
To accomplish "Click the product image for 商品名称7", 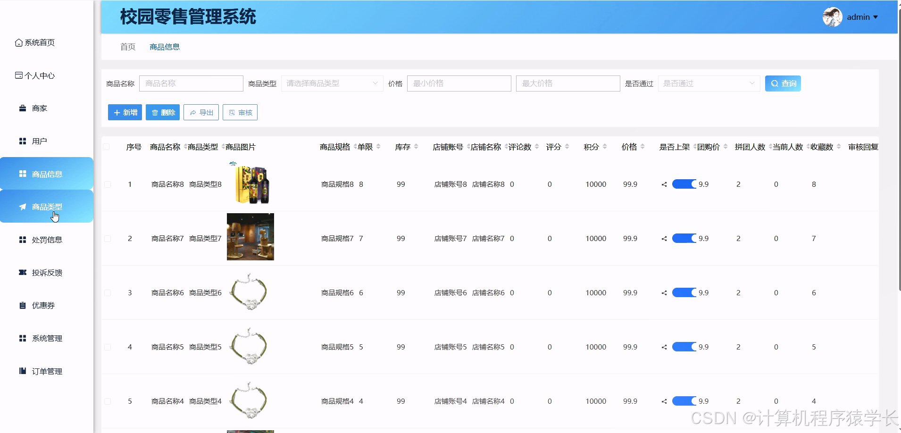I will [250, 237].
